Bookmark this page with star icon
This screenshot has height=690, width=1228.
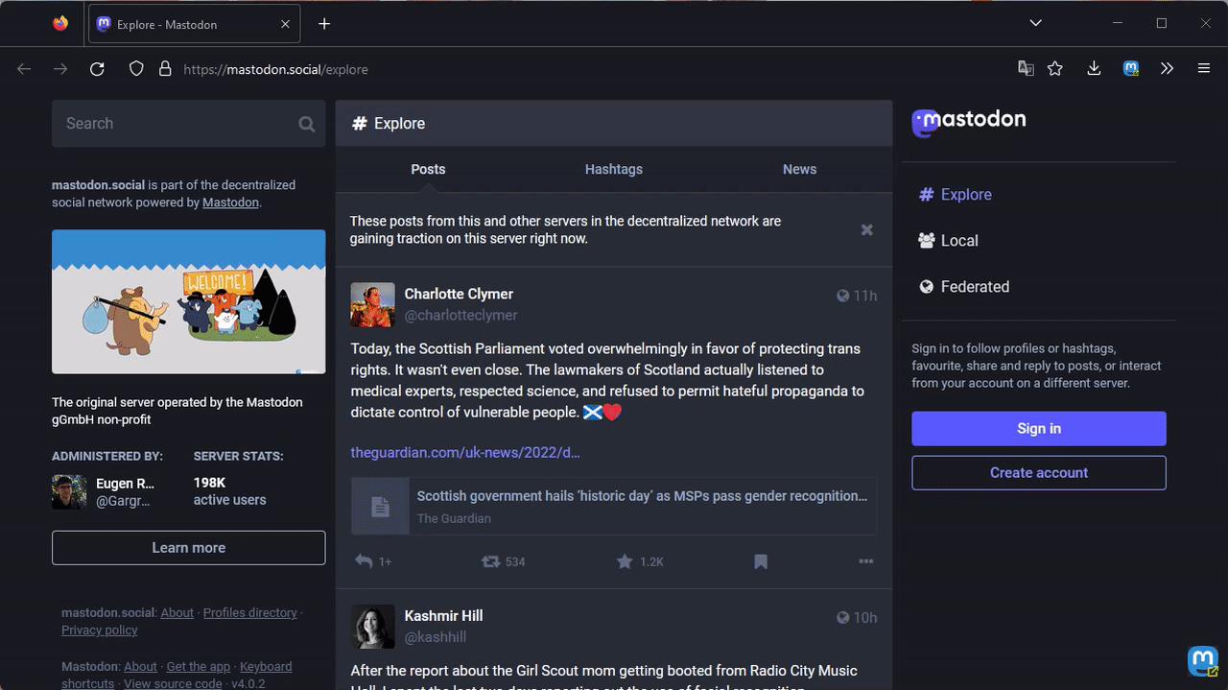1055,69
